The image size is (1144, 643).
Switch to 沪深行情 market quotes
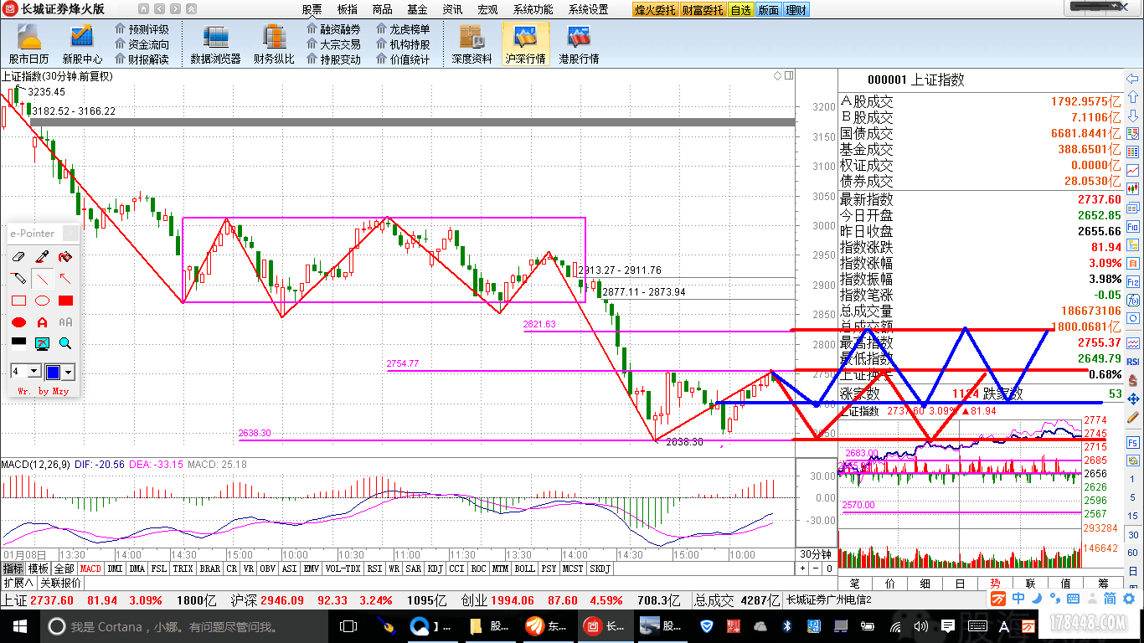525,44
